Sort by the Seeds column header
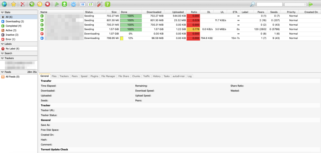 coord(274,12)
